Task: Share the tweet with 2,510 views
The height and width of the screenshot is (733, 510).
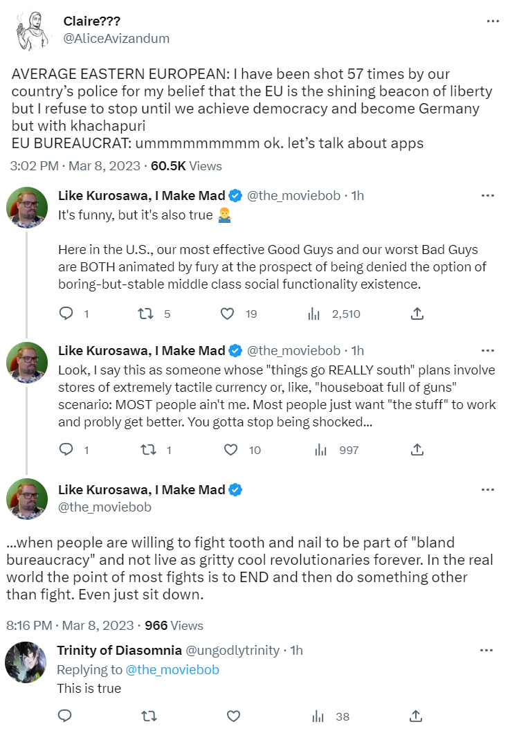Action: (x=417, y=314)
